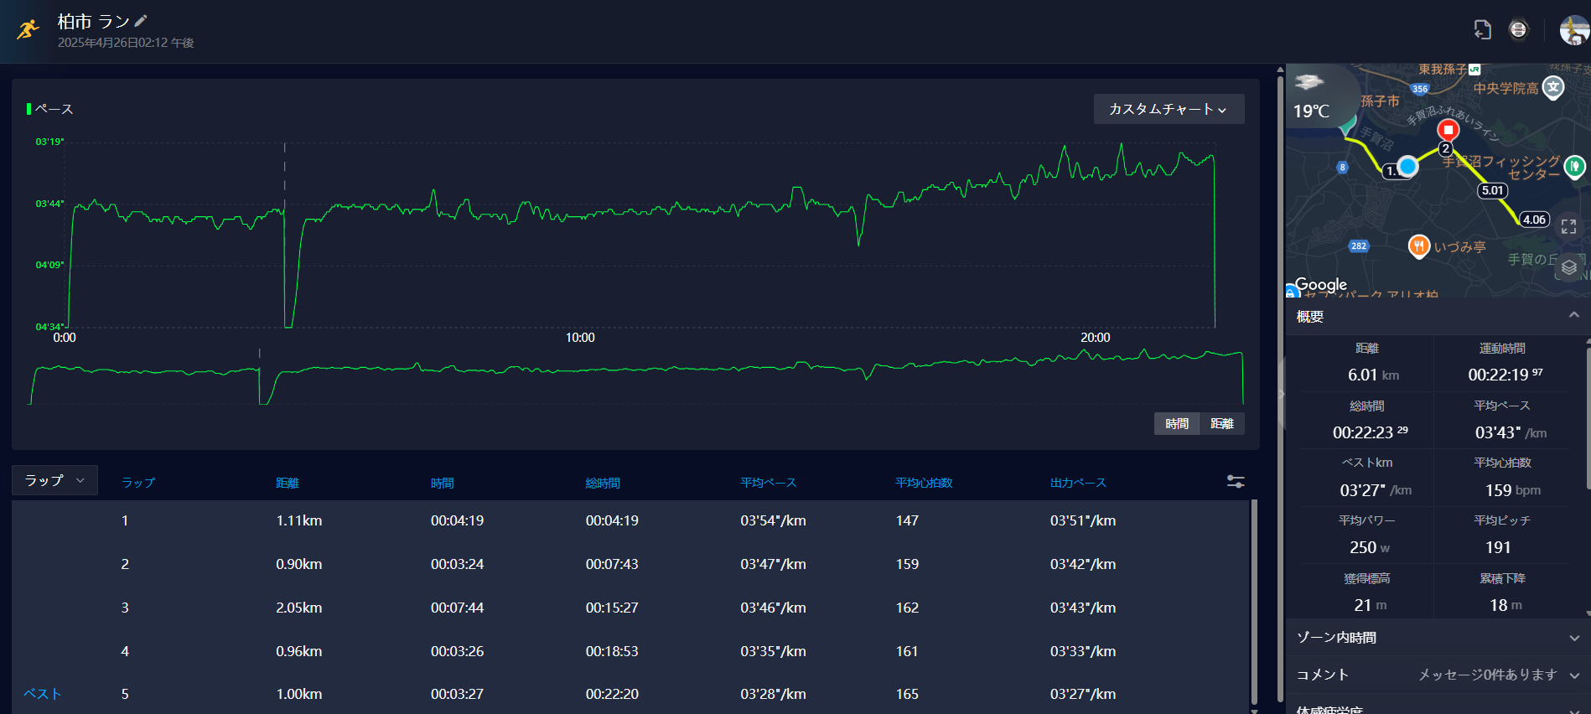Expand the ゾーン内時間 section
The height and width of the screenshot is (714, 1591).
[1437, 638]
